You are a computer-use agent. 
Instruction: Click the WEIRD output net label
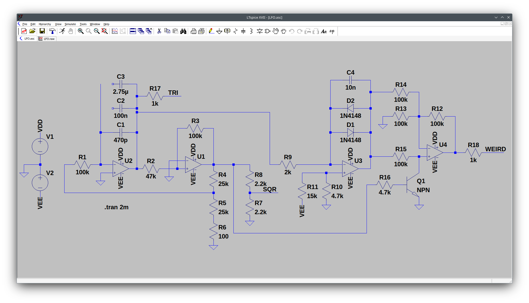point(495,149)
